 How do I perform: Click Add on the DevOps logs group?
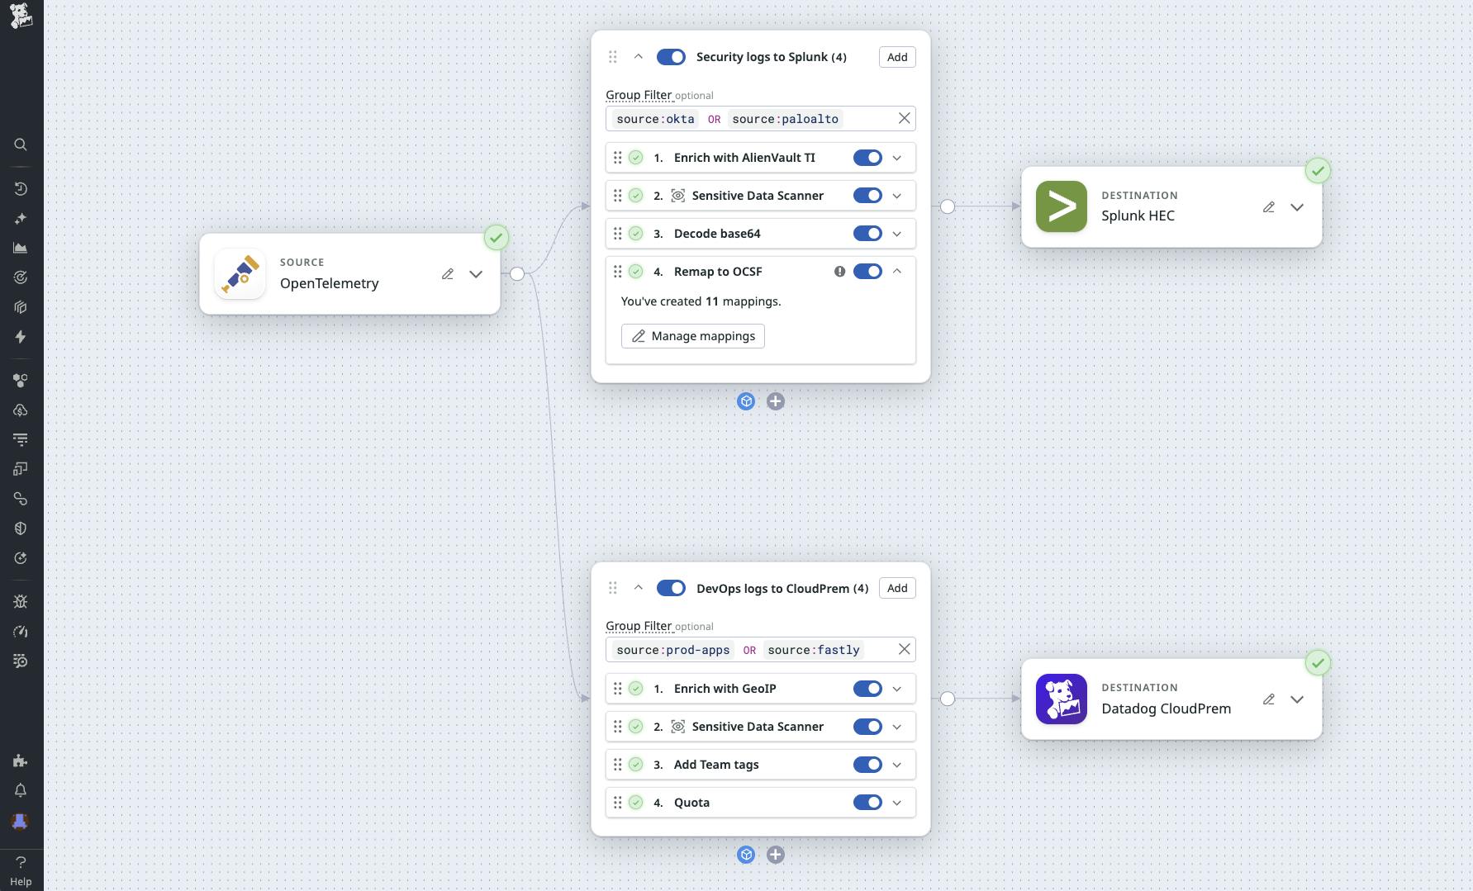pos(896,588)
